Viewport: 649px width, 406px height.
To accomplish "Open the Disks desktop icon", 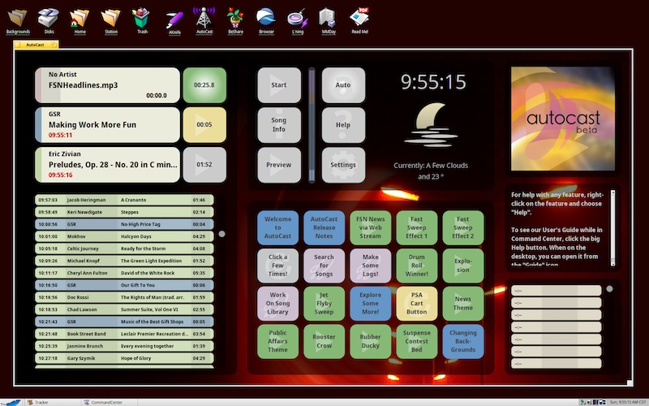I will tap(49, 21).
